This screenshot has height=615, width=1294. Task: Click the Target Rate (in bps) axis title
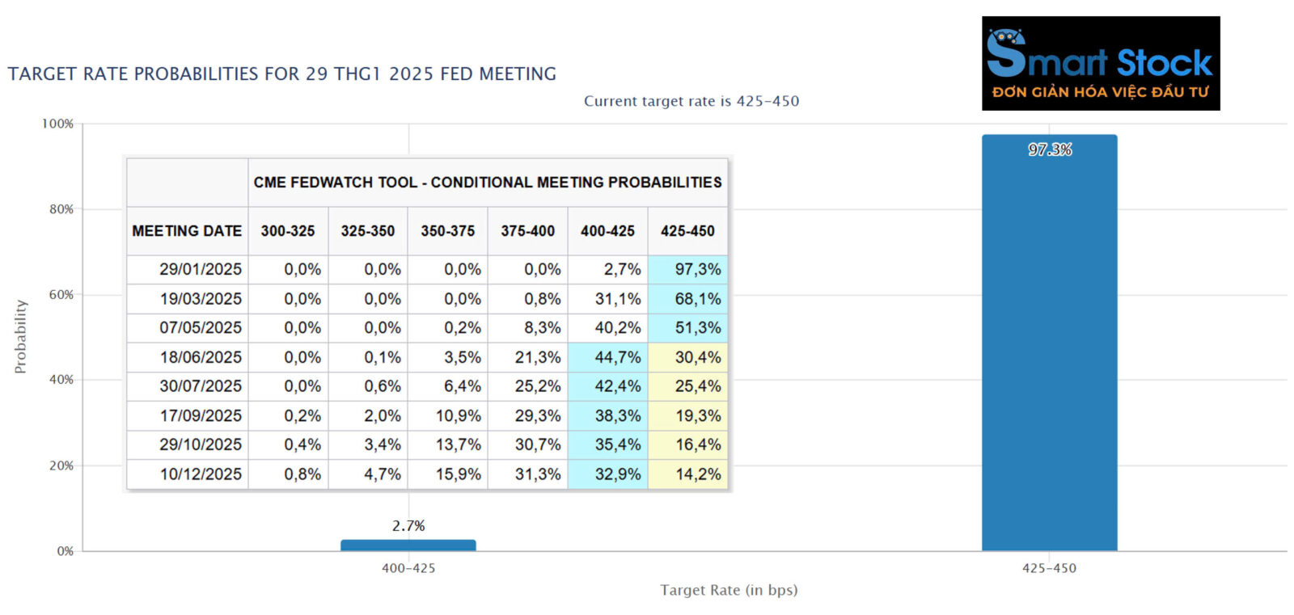pos(729,590)
